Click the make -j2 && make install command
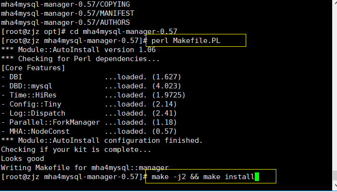Image resolution: width=337 pixels, height=192 pixels. [203, 177]
